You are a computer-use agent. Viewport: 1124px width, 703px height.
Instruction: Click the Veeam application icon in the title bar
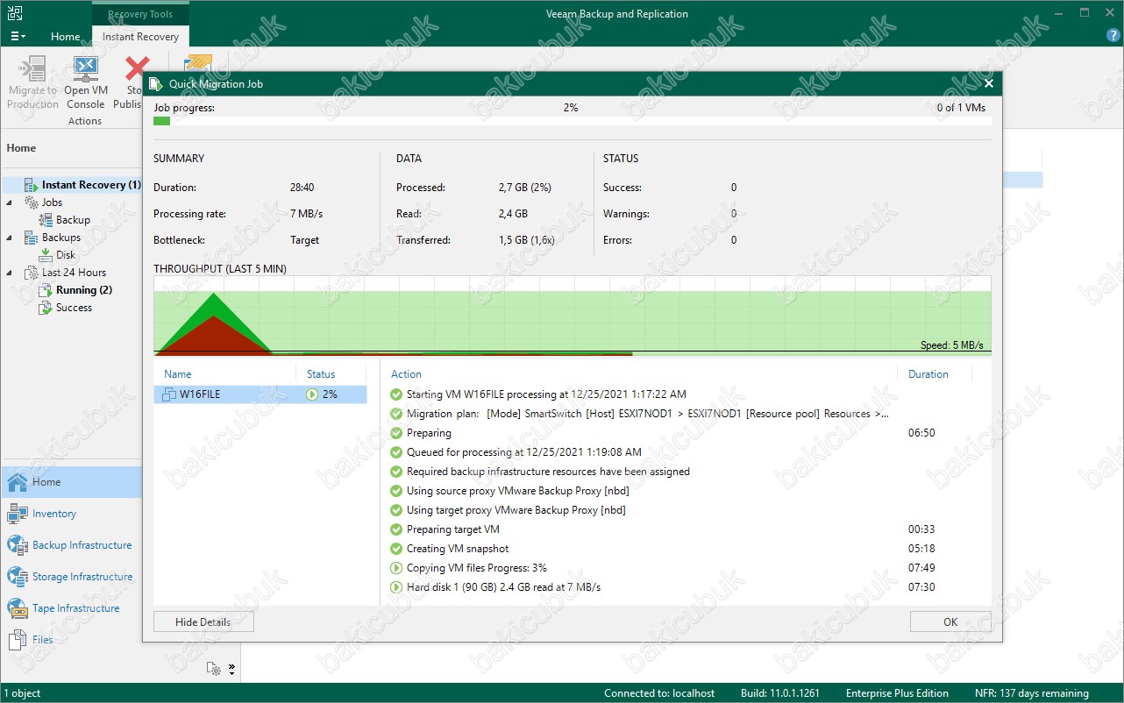click(x=15, y=13)
